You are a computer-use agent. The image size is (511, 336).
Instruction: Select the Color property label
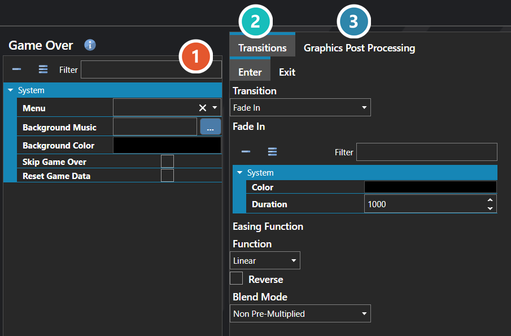tap(263, 187)
